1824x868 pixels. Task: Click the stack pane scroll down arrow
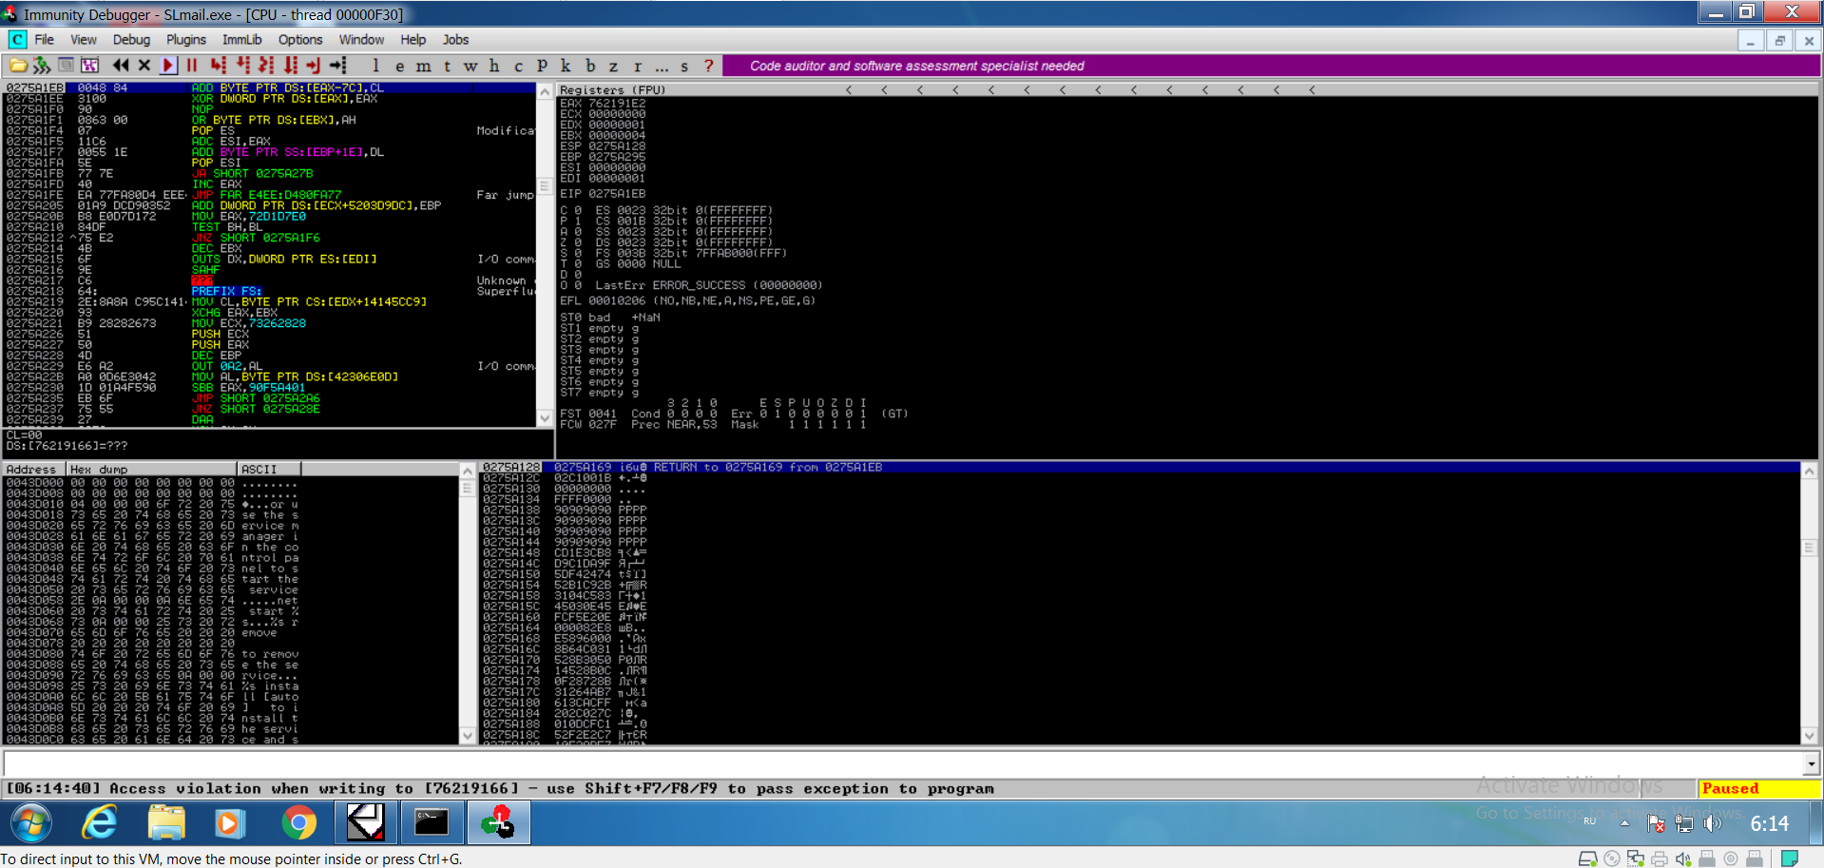tap(1809, 736)
